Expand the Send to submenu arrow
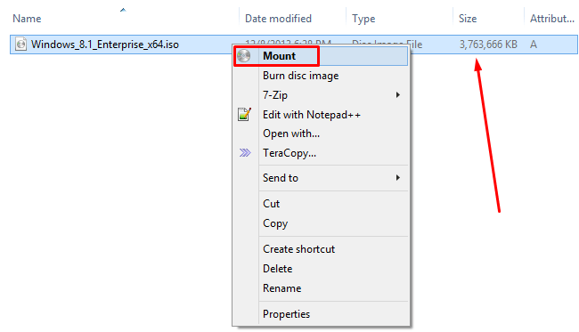The image size is (579, 332). coord(397,178)
